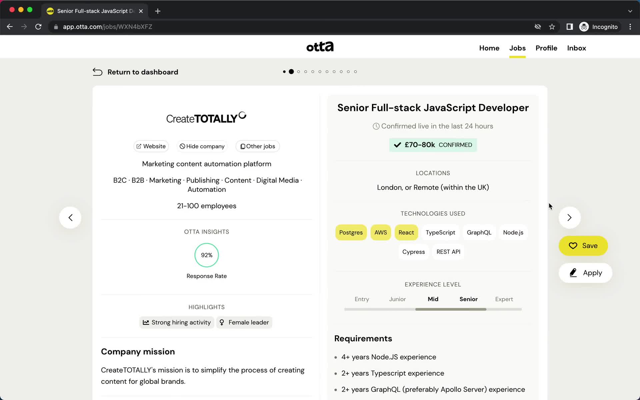Click the Senior experience level label
The width and height of the screenshot is (640, 400).
coord(468,299)
